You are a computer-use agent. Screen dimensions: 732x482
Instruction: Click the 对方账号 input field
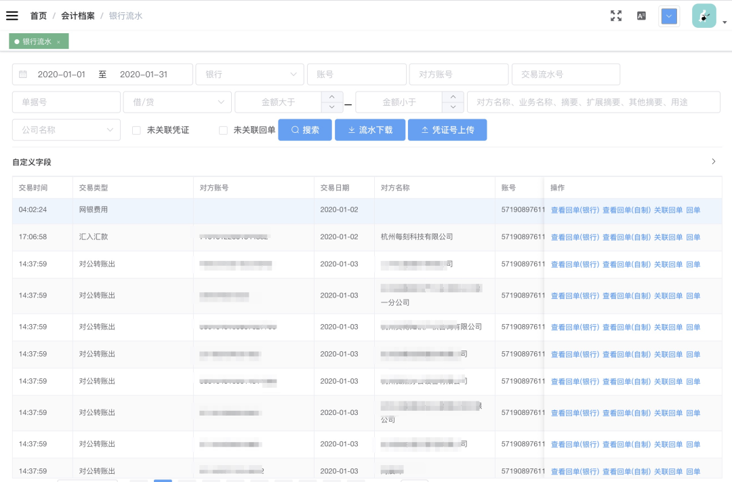coord(458,74)
